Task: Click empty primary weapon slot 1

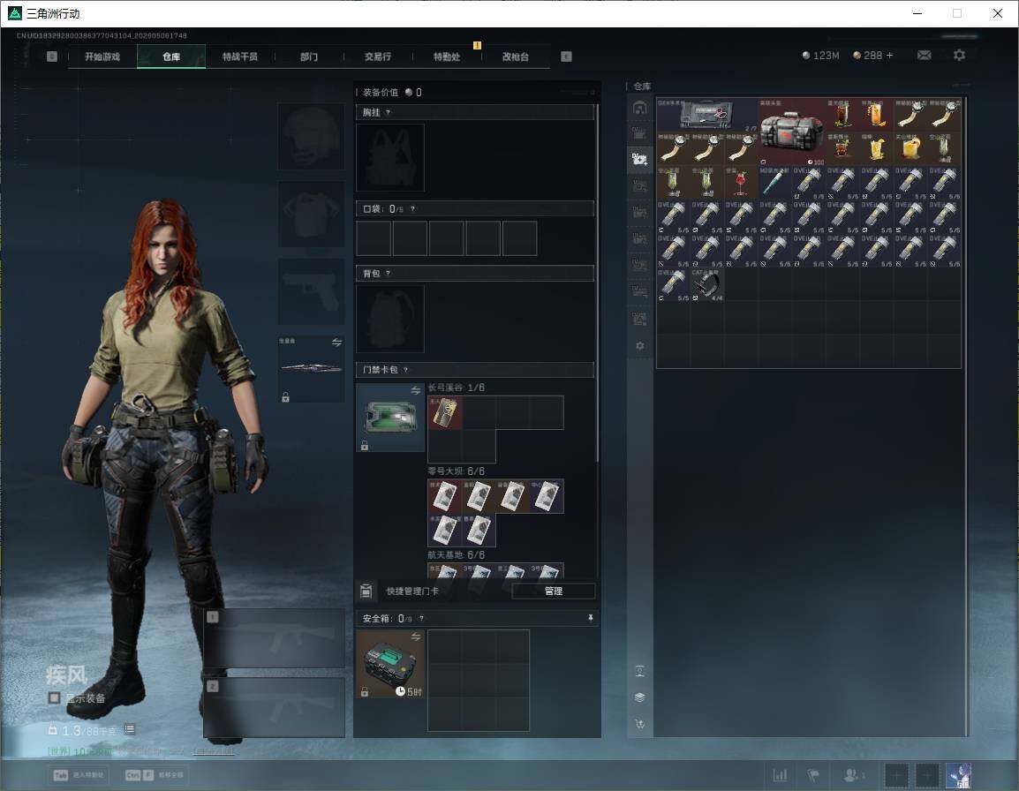Action: 275,638
